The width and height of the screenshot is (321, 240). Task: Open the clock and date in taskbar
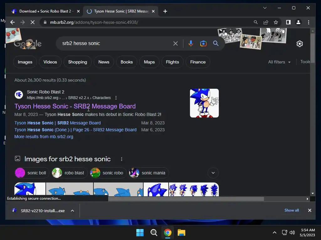click(x=308, y=232)
